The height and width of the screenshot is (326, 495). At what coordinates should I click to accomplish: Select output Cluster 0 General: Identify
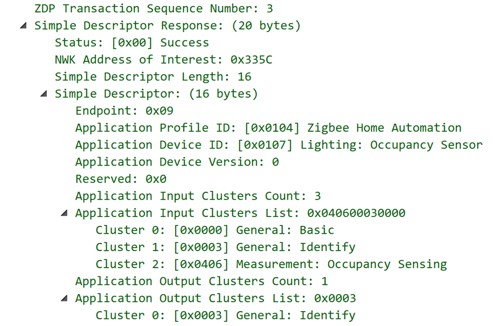[x=225, y=315]
